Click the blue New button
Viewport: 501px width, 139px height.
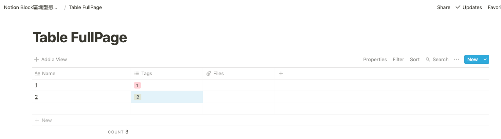point(473,60)
